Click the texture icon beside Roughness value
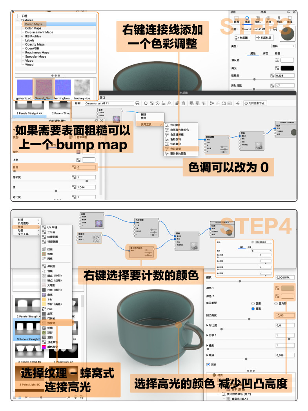This screenshot has width=308, height=411. pos(272,75)
